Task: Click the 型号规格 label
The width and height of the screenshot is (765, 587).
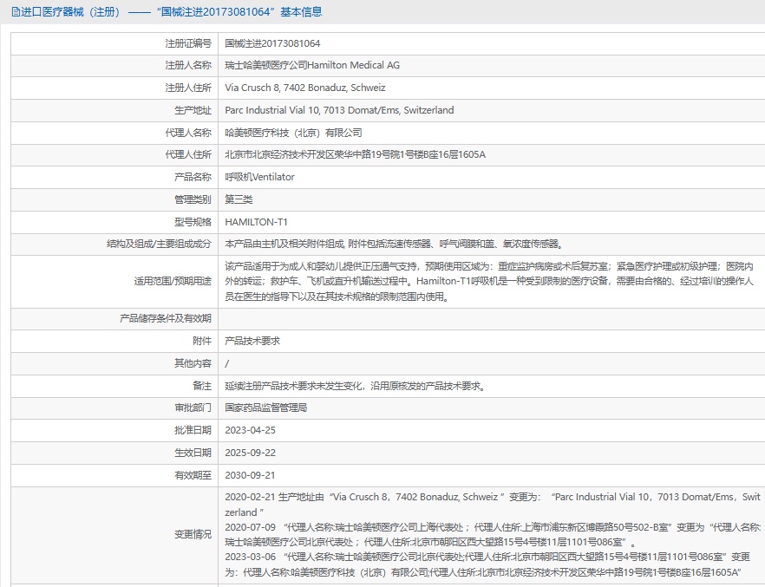Action: pos(193,222)
